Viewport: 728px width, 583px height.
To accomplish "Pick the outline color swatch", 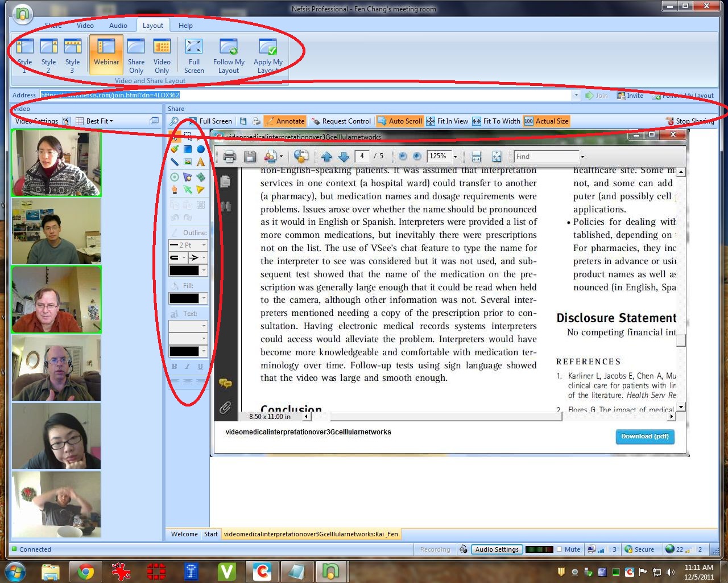I will [184, 270].
